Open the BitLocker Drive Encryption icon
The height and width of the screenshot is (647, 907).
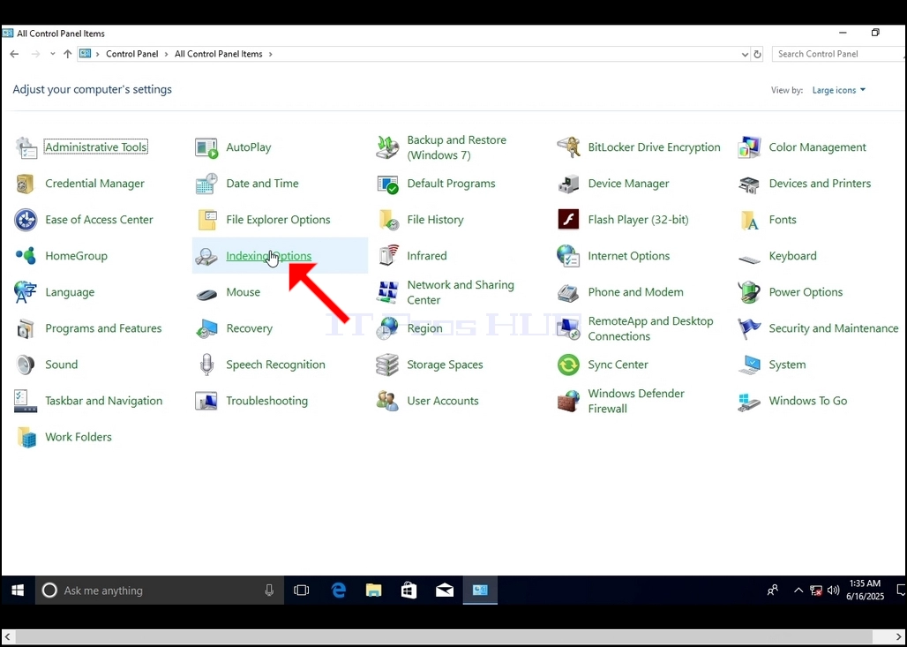(x=568, y=147)
